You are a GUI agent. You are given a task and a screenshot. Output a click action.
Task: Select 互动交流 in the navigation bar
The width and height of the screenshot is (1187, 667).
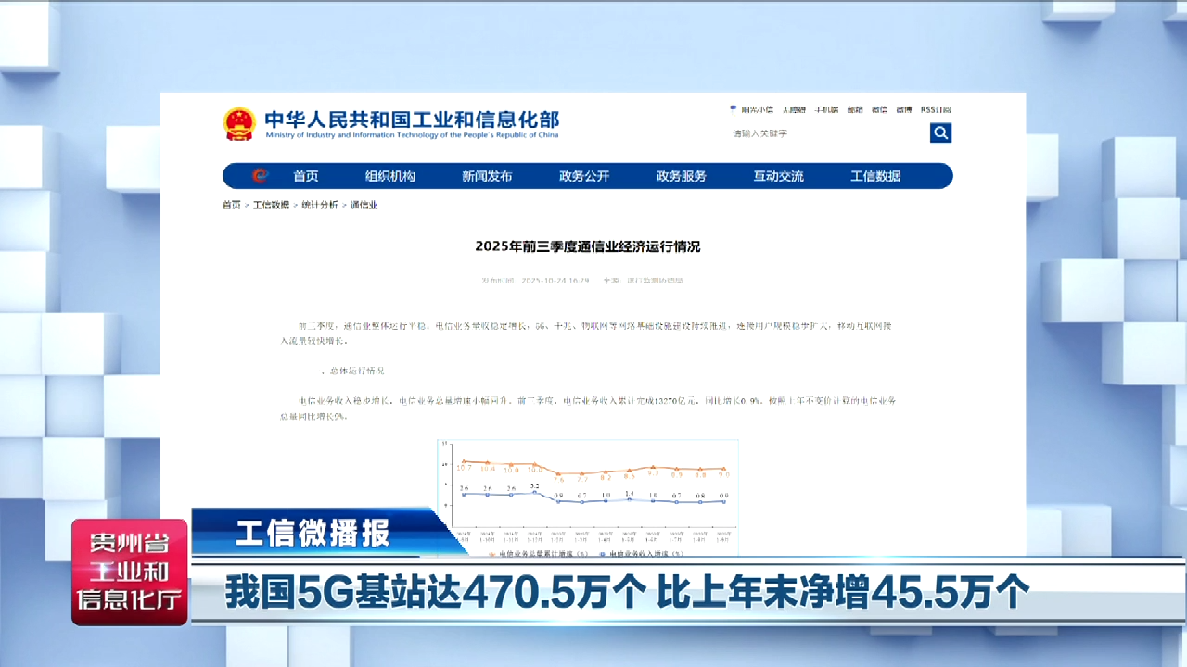coord(778,176)
